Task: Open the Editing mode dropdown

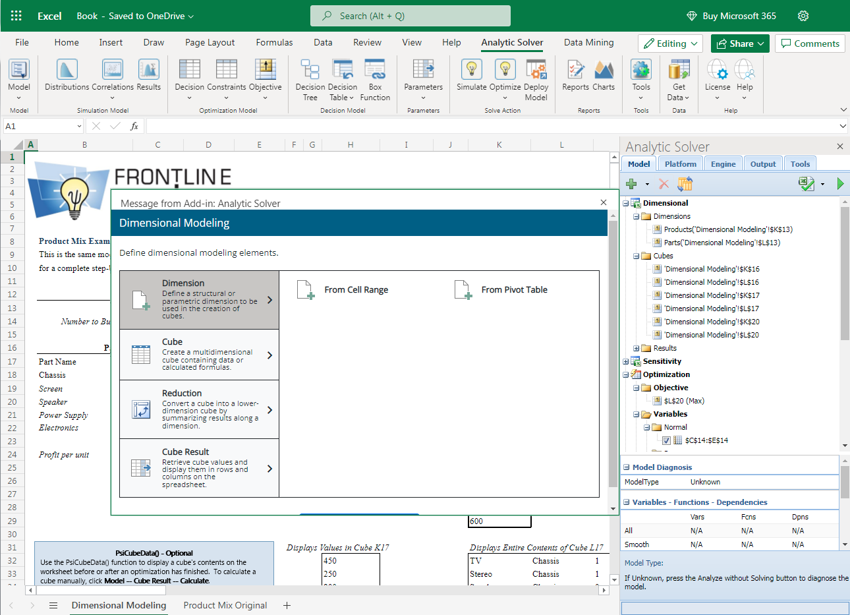Action: click(670, 44)
